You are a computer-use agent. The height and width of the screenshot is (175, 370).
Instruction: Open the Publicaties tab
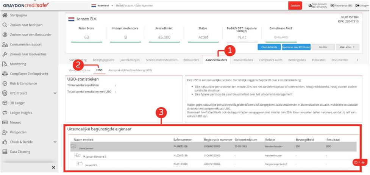coord(318,60)
